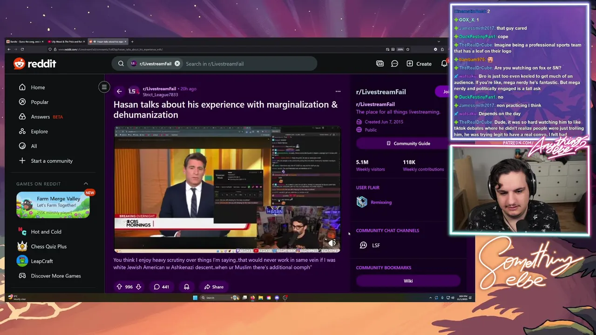Viewport: 596px width, 335px height.
Task: Share the post
Action: 214,287
